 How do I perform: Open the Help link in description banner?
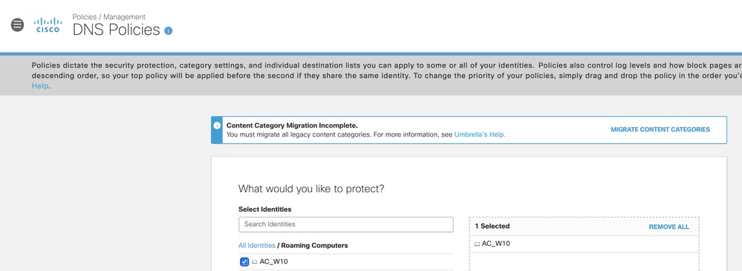pos(40,86)
